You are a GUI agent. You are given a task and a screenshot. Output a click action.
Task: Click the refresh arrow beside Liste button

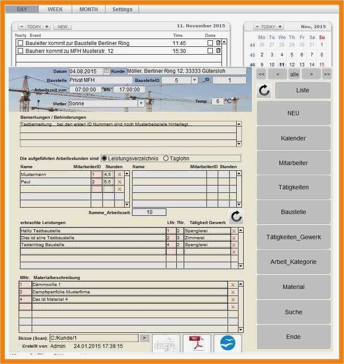tap(264, 90)
